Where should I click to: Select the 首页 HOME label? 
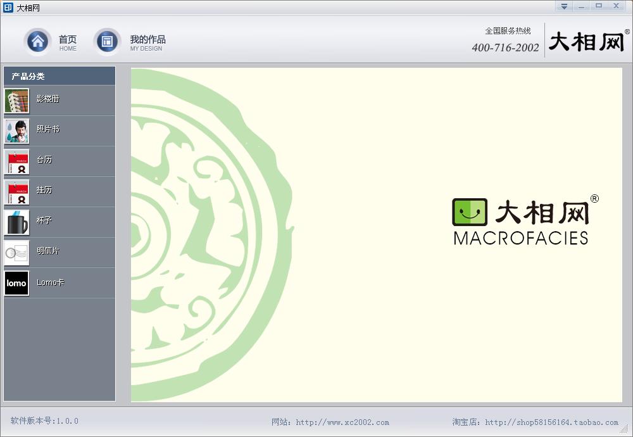(x=68, y=42)
